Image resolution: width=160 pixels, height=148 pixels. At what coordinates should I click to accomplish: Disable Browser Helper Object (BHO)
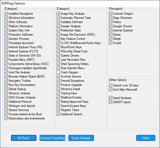6,76
